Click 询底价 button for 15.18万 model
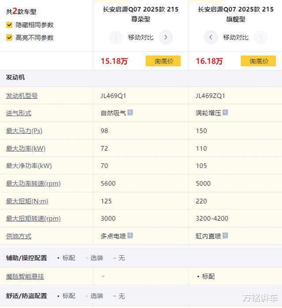The image size is (282, 308). coord(163,61)
